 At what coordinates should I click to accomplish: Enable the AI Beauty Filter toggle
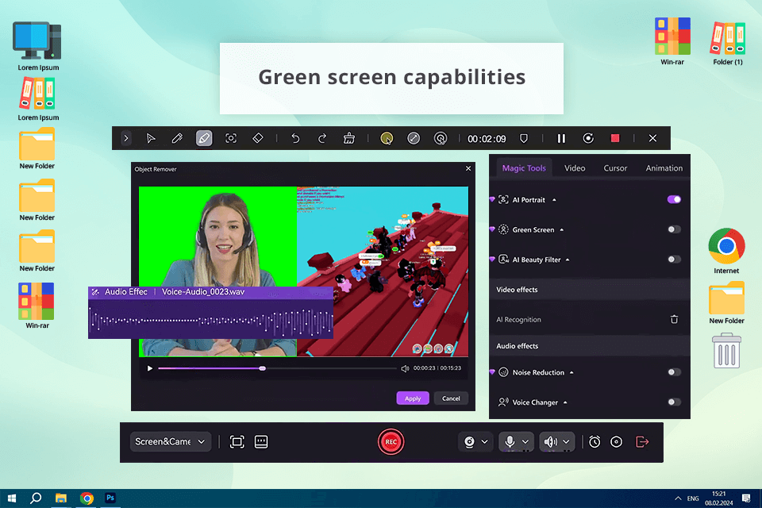(x=674, y=260)
